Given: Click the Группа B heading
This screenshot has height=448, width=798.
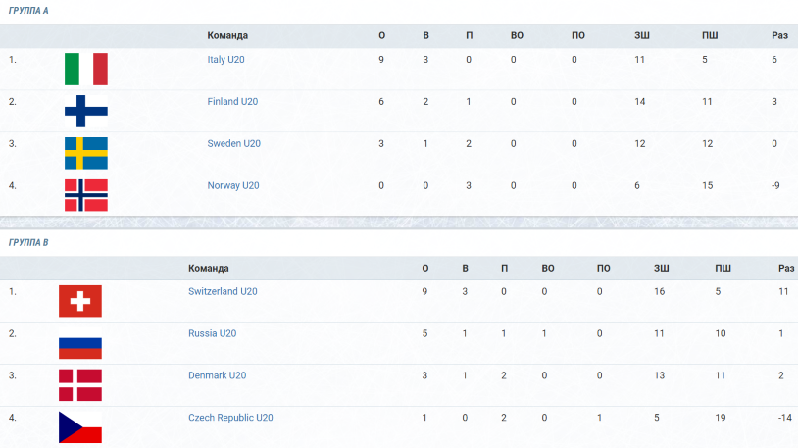Looking at the screenshot, I should 28,242.
